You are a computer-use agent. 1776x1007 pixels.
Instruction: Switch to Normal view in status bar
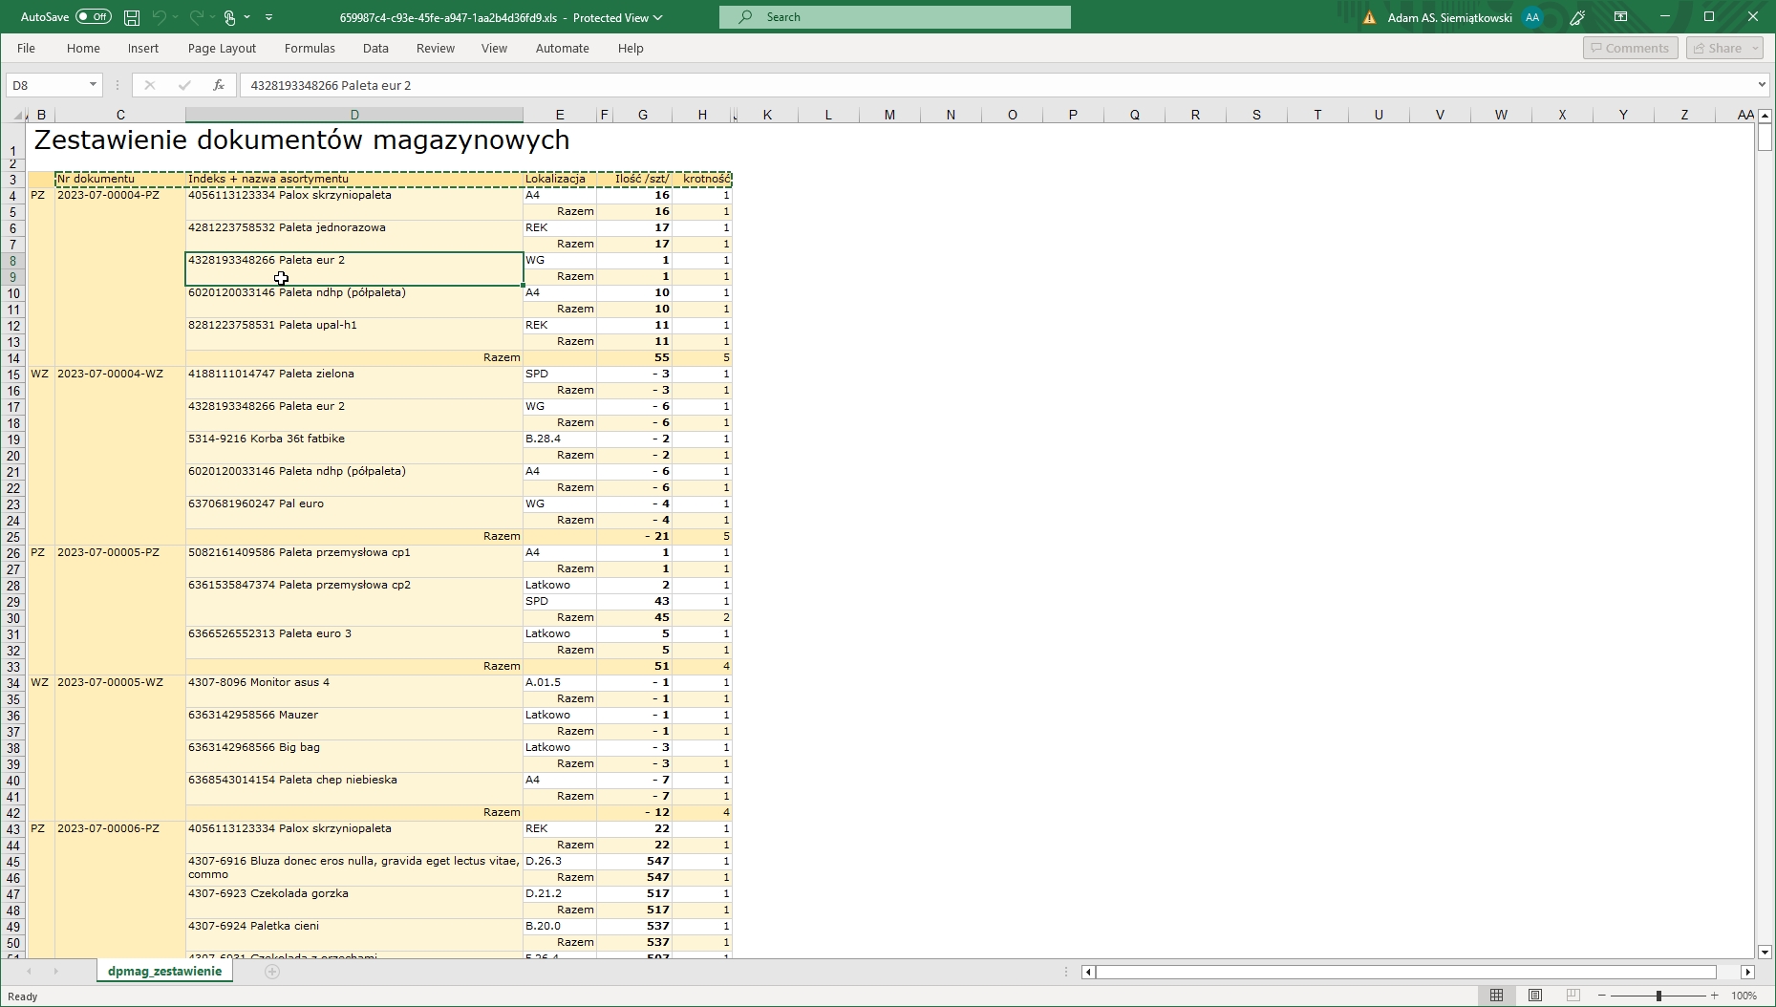coord(1497,996)
